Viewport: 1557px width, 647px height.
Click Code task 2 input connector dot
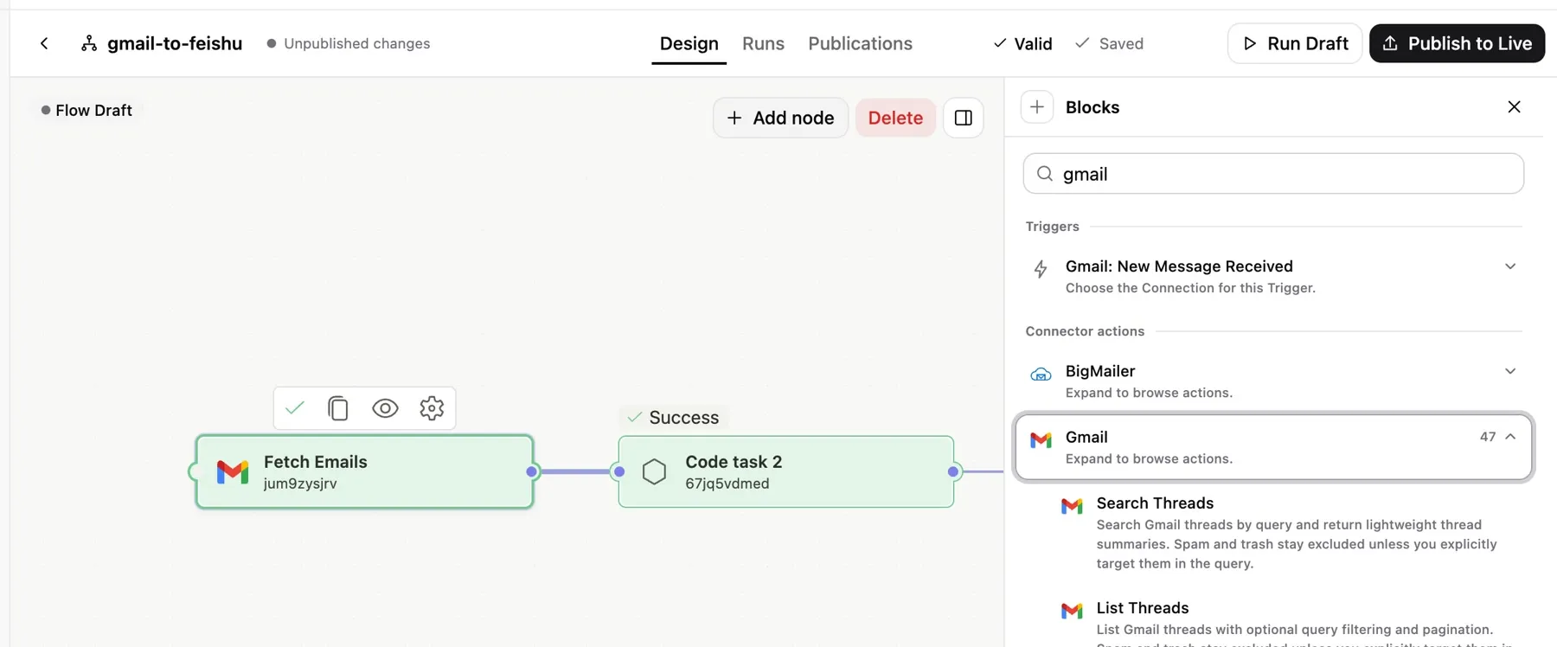click(618, 471)
